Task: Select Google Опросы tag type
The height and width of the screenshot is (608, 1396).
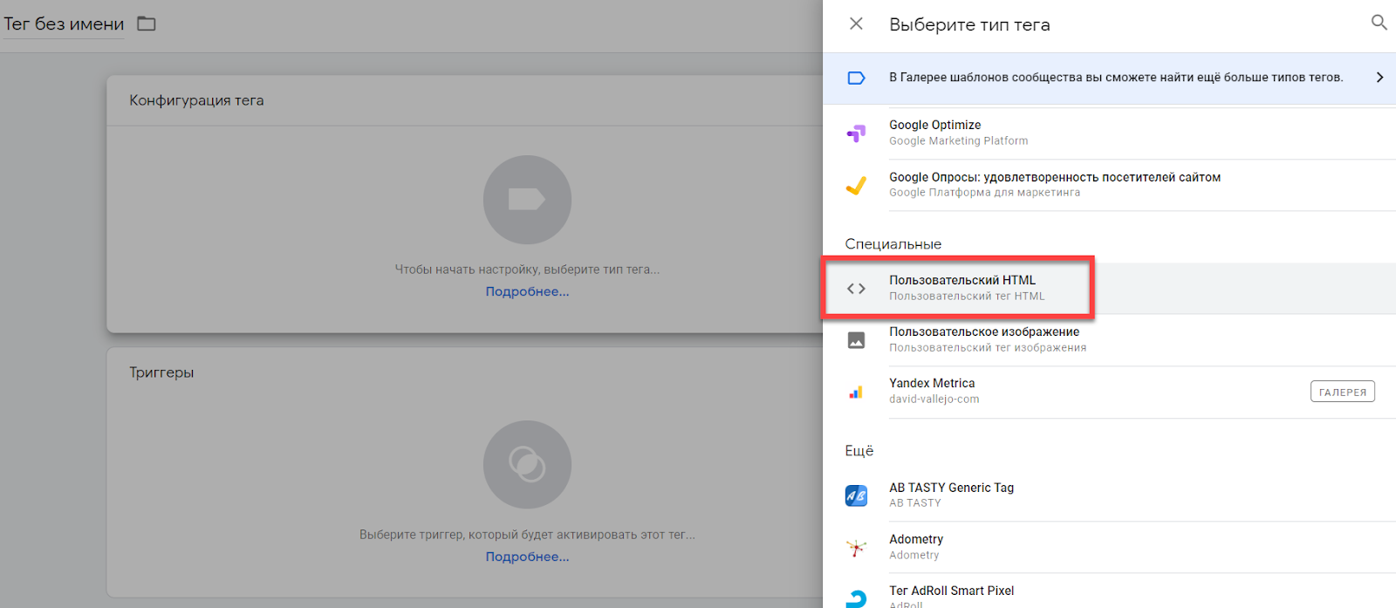Action: point(1109,185)
